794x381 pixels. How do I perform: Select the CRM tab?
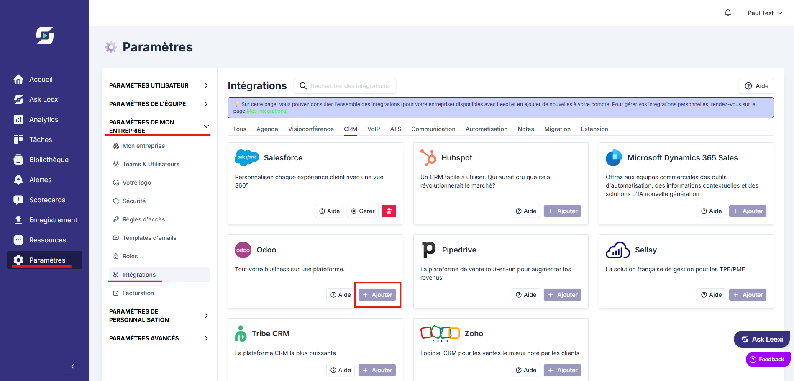pos(351,129)
